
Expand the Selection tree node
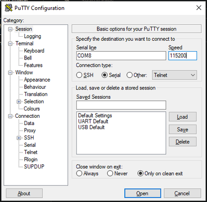(19, 102)
